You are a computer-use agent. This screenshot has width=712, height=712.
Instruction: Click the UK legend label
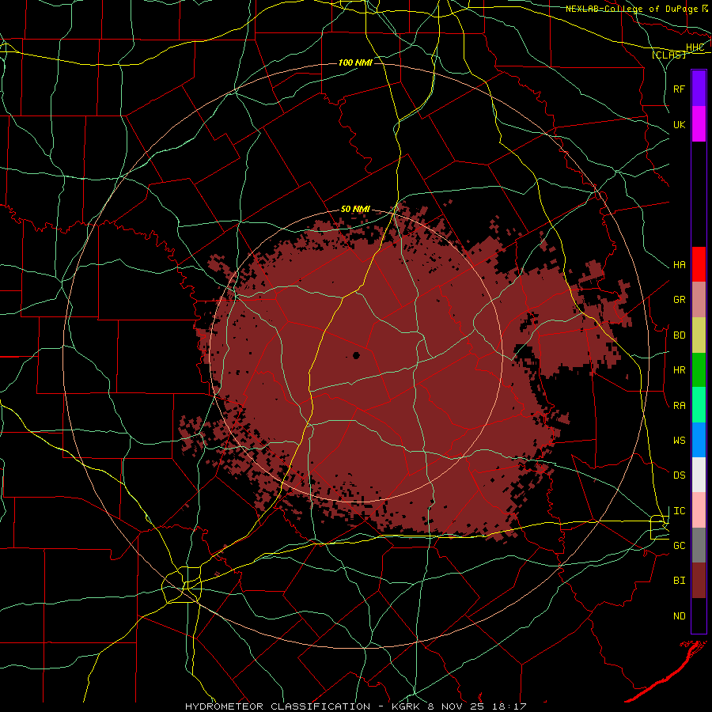679,124
